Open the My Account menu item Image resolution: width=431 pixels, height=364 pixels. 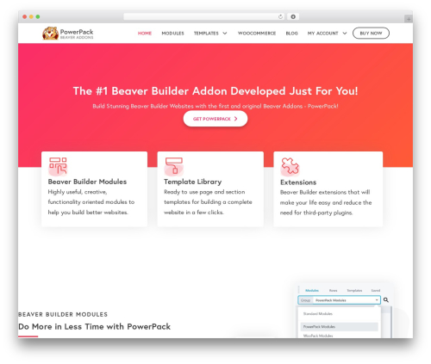tap(322, 34)
